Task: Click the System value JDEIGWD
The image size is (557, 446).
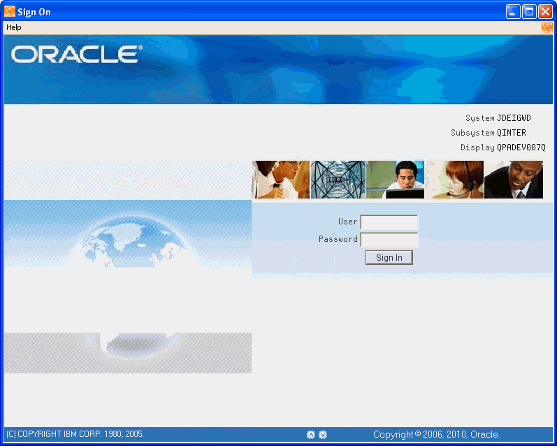Action: (514, 118)
